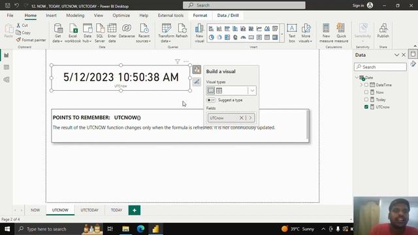Click the filter icon above the card visual
This screenshot has width=418, height=235.
(x=178, y=61)
